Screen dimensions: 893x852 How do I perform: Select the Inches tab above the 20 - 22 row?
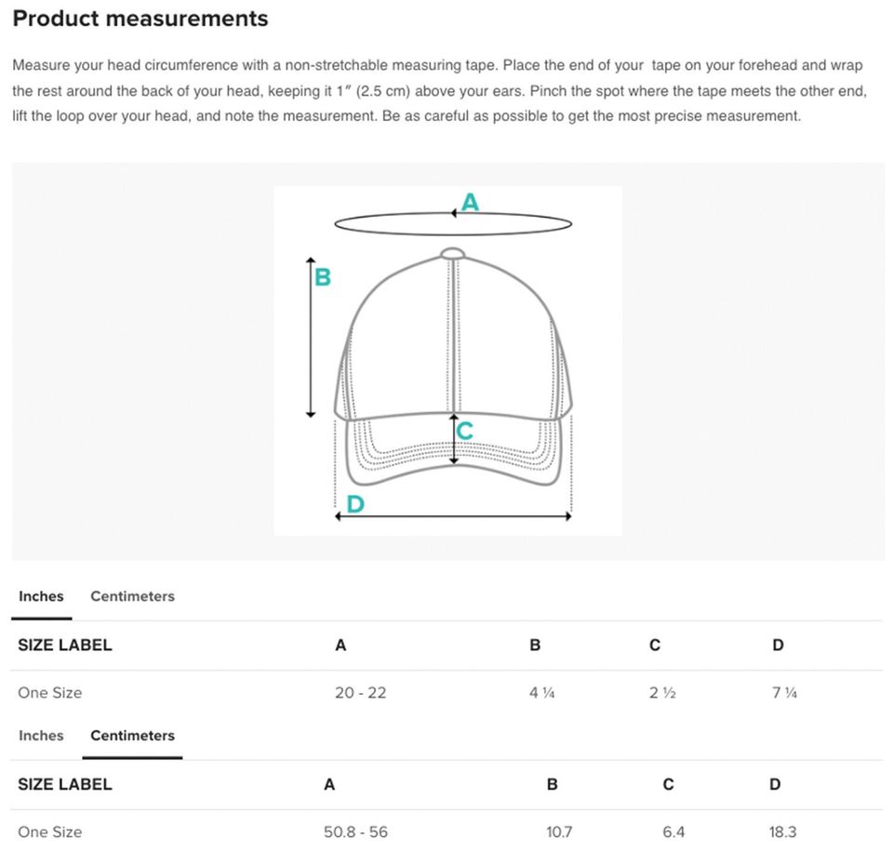[x=41, y=596]
